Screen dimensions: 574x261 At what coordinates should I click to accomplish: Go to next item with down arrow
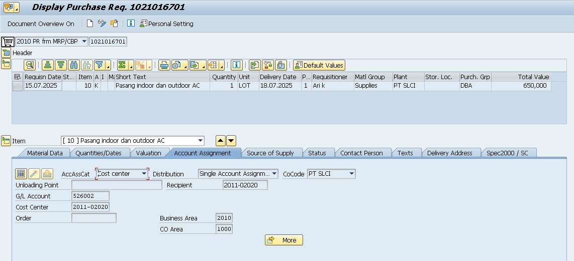coord(231,141)
